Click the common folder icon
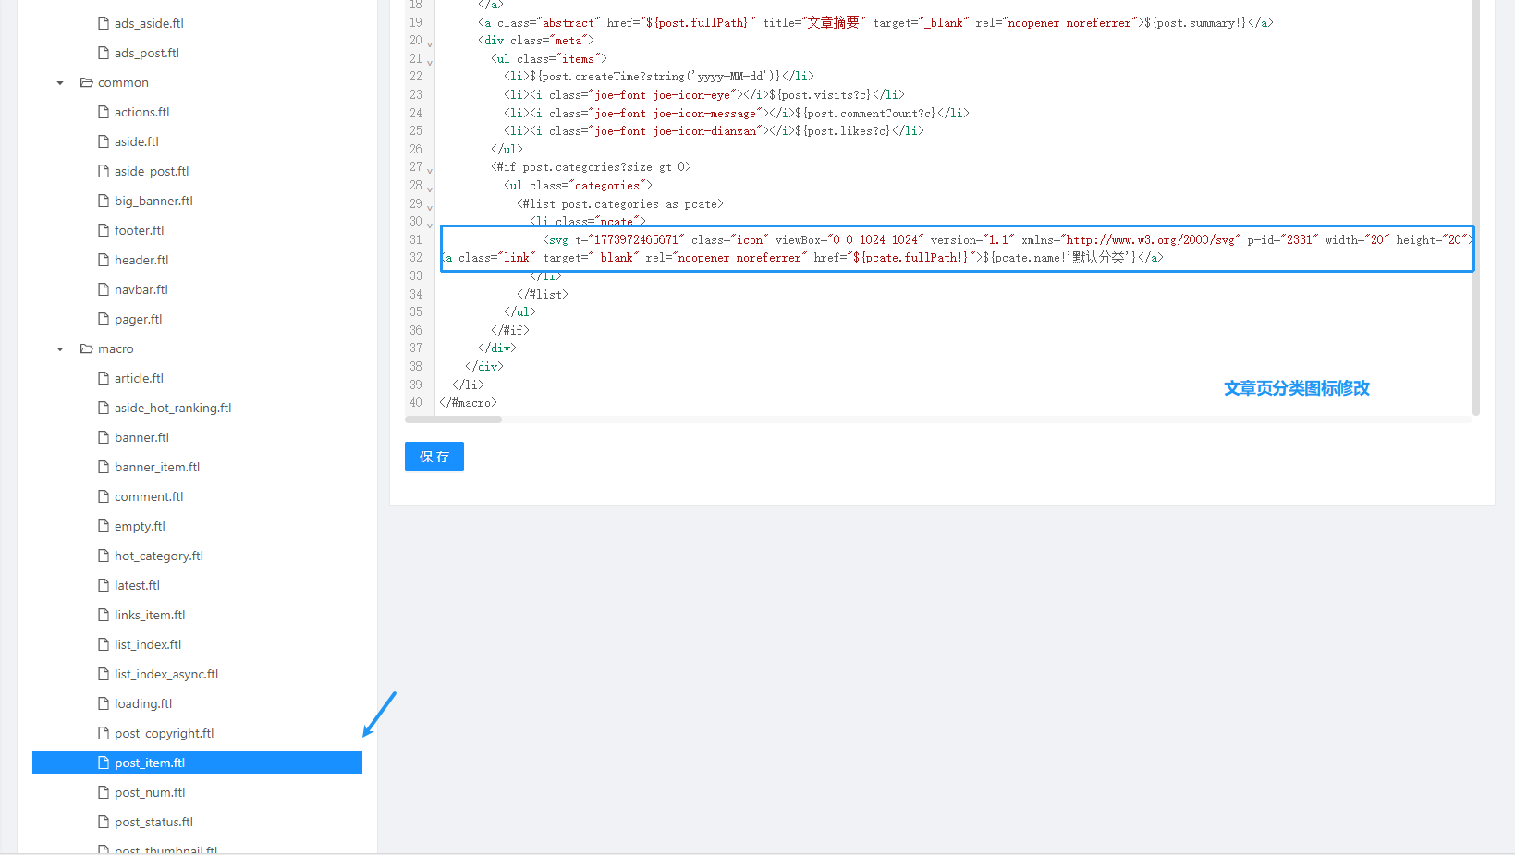The width and height of the screenshot is (1515, 855). (87, 82)
